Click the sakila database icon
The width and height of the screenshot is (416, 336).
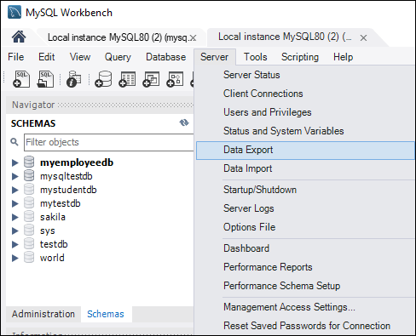(x=29, y=216)
